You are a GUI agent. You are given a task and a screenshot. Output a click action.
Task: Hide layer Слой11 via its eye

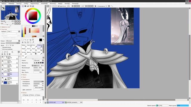click(x=2, y=78)
